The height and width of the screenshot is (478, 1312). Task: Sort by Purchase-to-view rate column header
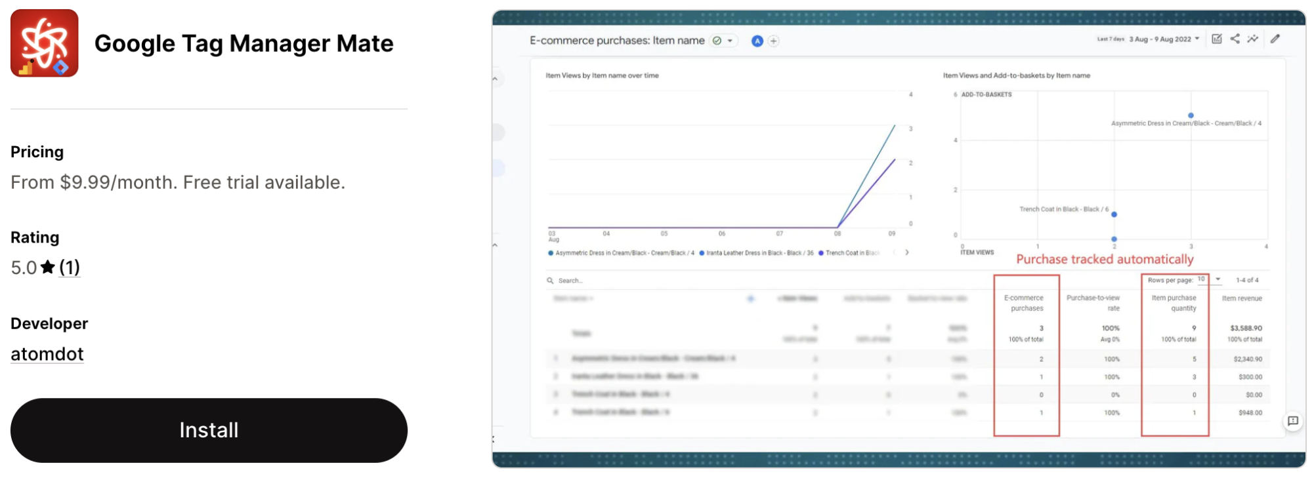click(x=1093, y=303)
